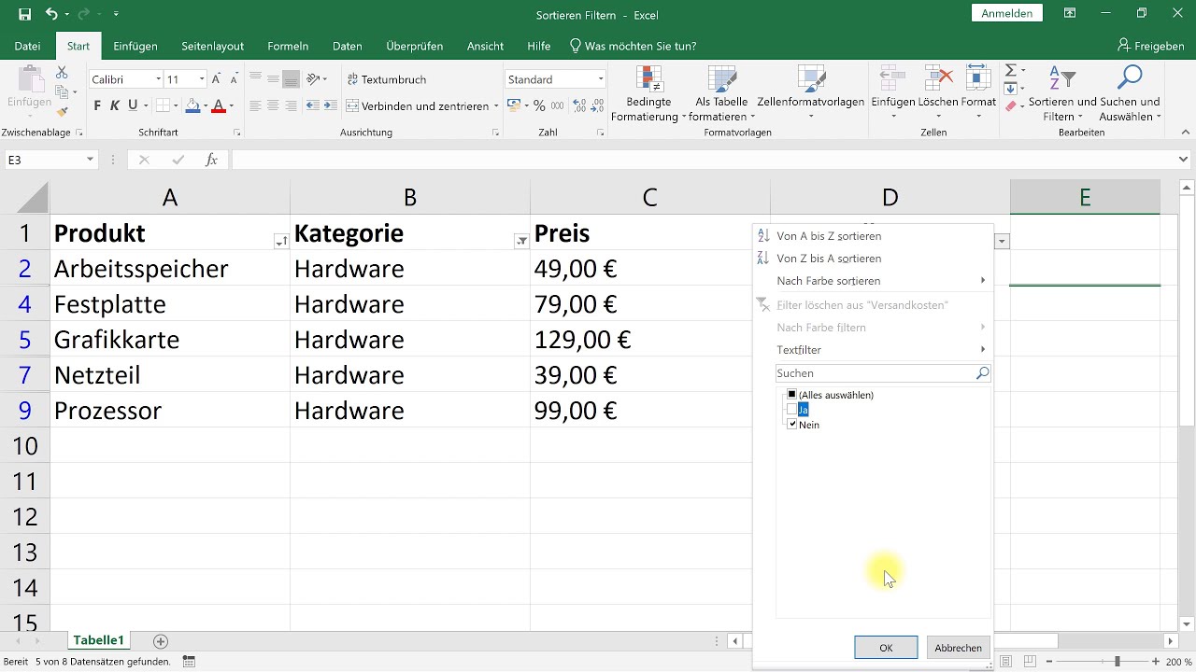Open Nach Farbe sortieren submenu

coord(872,281)
